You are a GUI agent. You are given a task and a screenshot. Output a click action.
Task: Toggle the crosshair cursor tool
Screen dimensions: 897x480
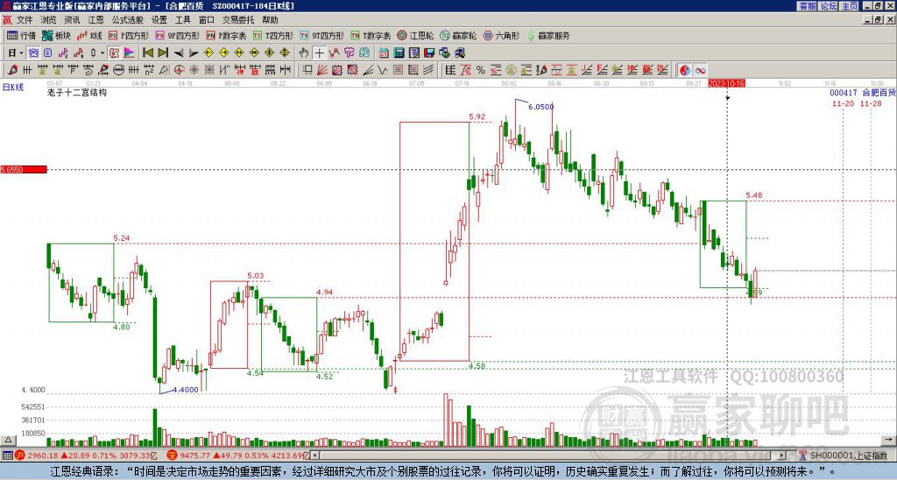(319, 53)
